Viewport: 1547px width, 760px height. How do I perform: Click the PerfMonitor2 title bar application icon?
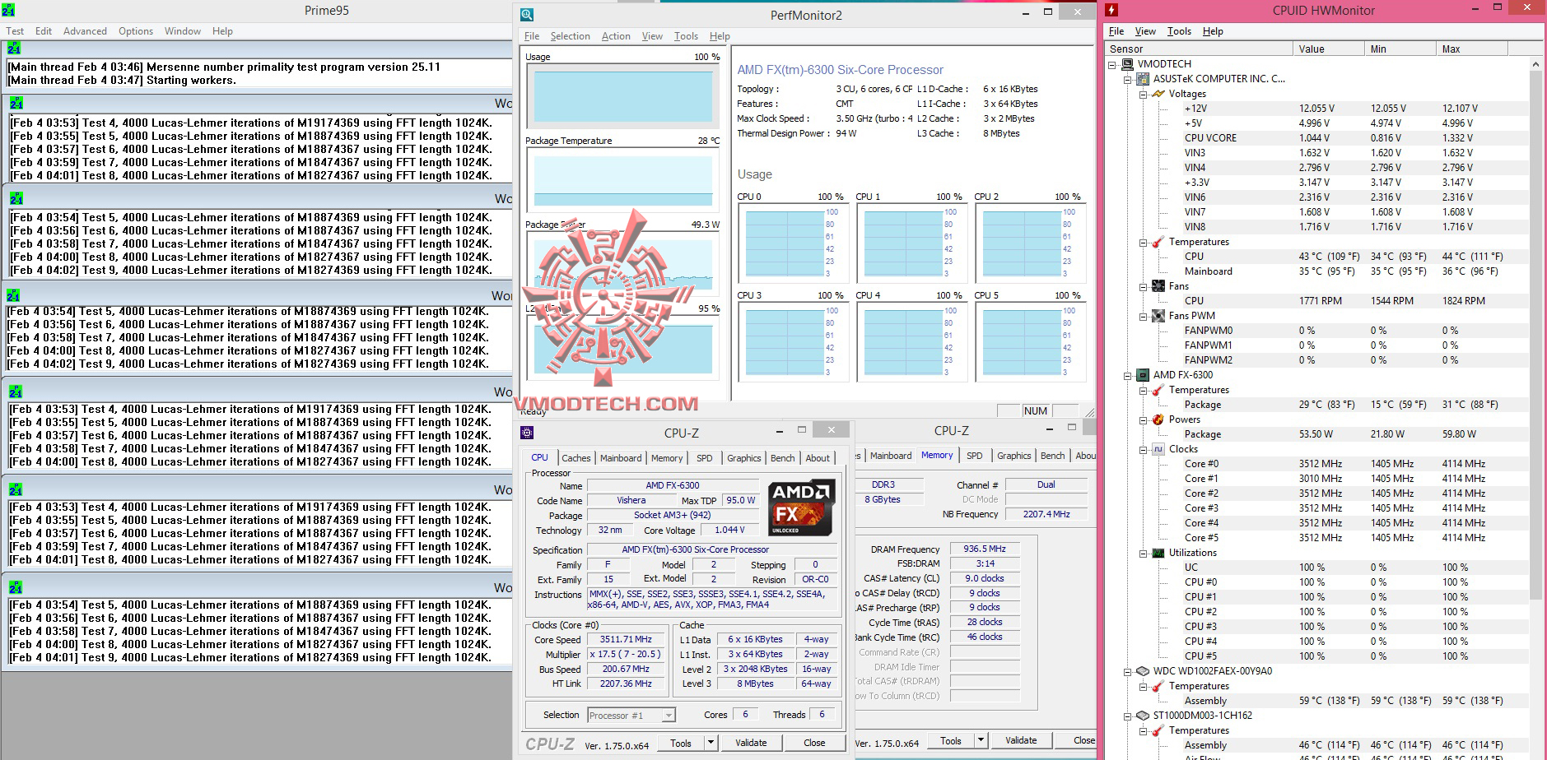pos(527,15)
